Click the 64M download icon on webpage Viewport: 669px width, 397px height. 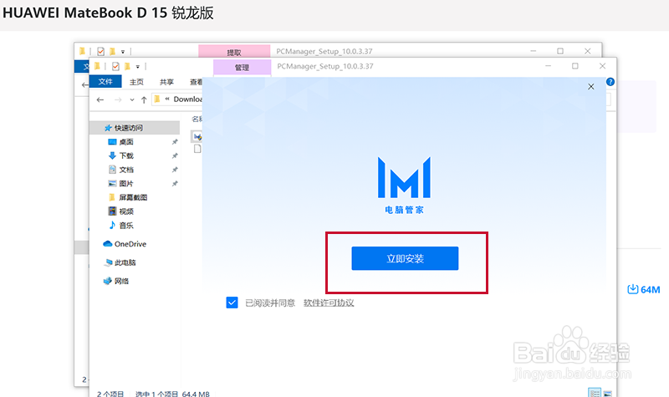click(633, 289)
